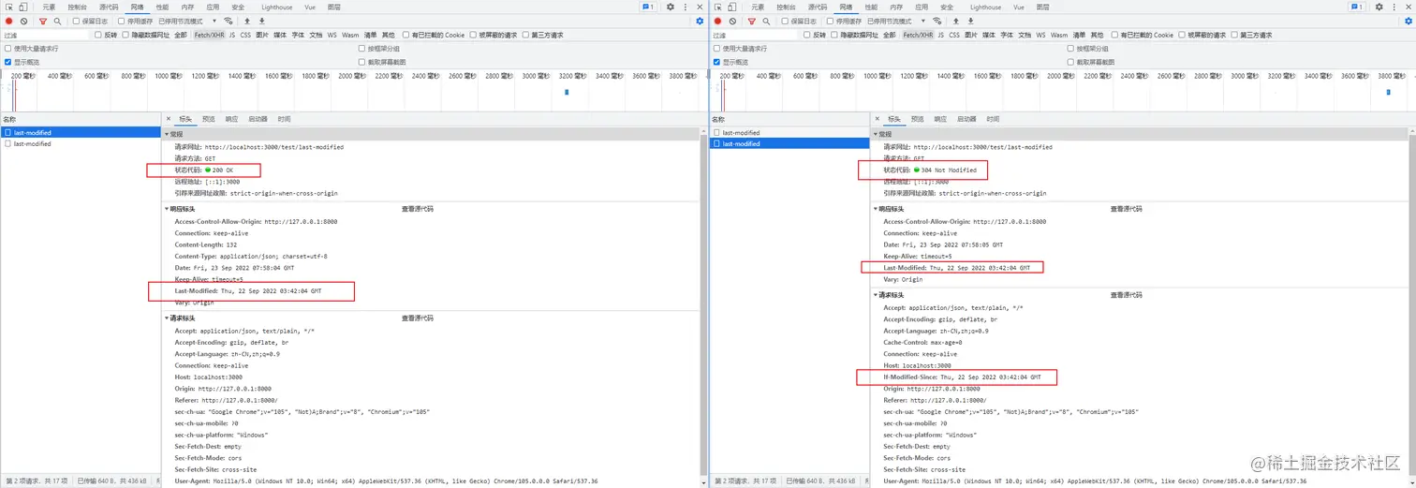1416x488 pixels.
Task: Import HAR file in left DevTools
Action: pos(247,21)
